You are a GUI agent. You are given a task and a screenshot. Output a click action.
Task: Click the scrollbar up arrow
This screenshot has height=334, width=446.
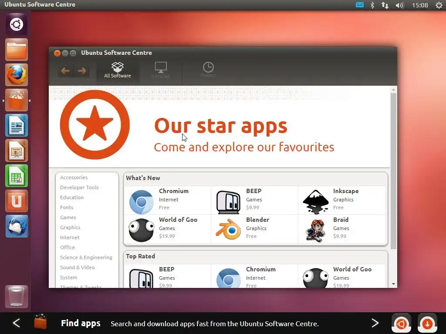[393, 90]
